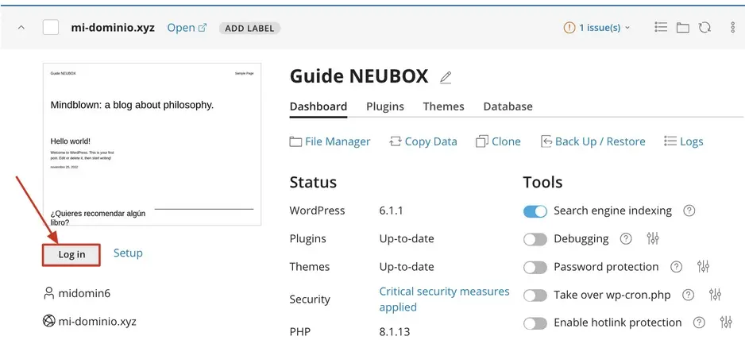Open the folder icon in header
This screenshot has height=340, width=745.
(x=683, y=28)
